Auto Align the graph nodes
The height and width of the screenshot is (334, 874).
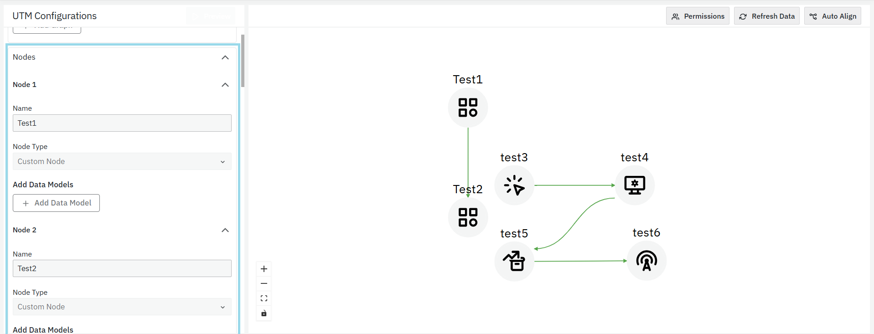click(833, 16)
